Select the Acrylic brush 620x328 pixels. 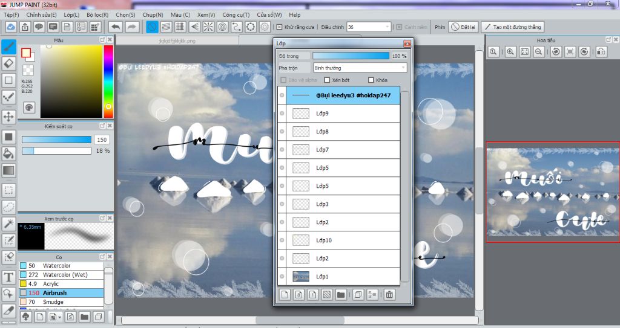[x=62, y=284]
